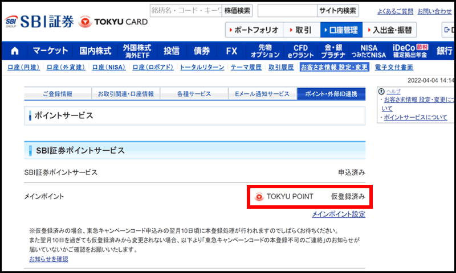Screen dimensions: 456x273
Task: Focus the site search input field
Action: pyautogui.click(x=287, y=11)
